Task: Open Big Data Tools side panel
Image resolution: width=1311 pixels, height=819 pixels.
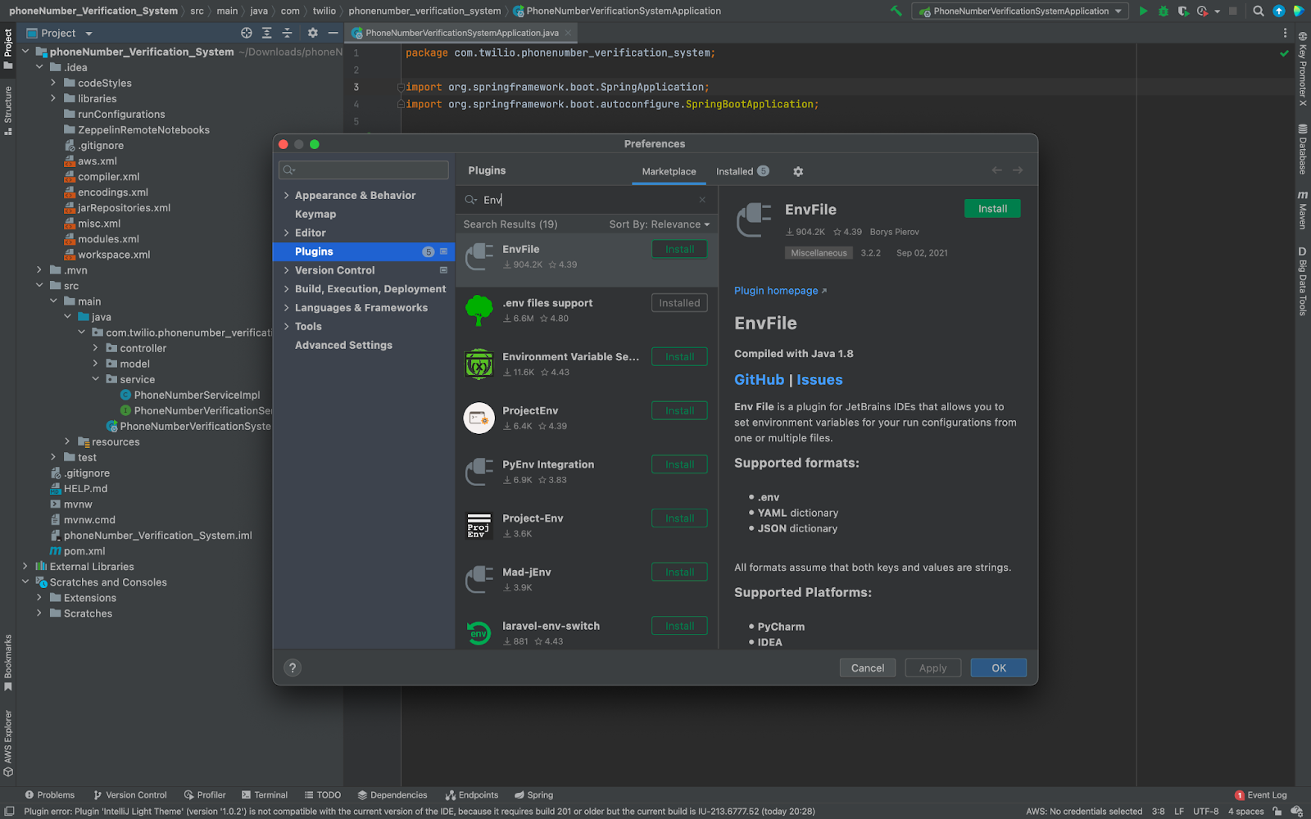Action: coord(1302,281)
